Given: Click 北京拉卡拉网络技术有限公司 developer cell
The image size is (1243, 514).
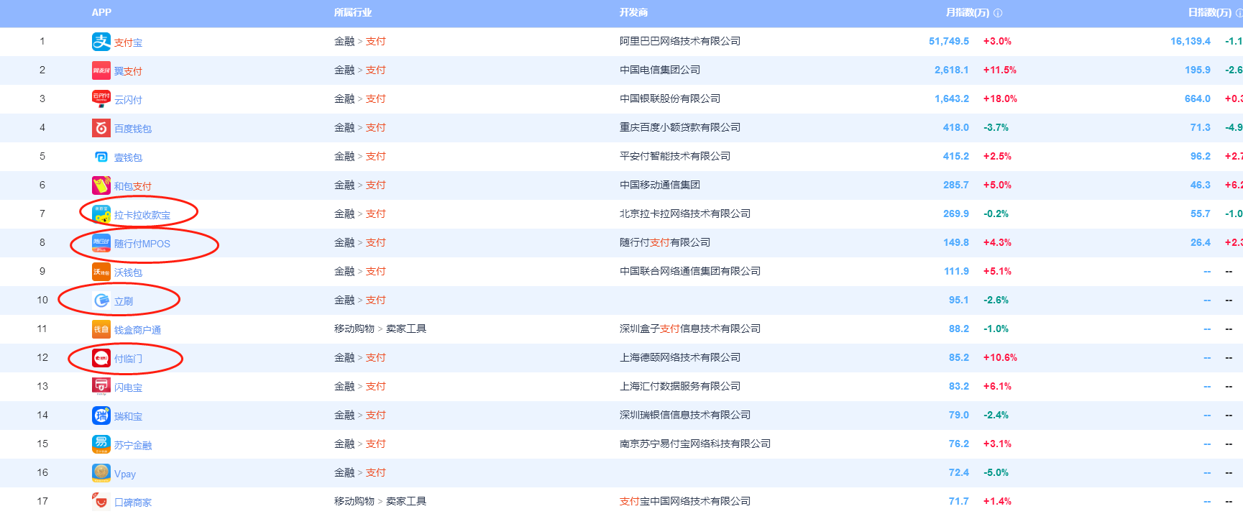Looking at the screenshot, I should point(685,214).
